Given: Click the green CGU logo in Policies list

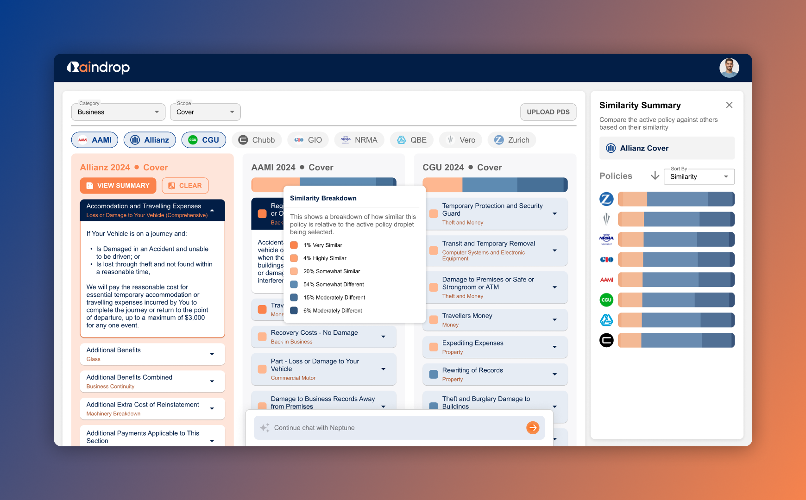Looking at the screenshot, I should pos(606,300).
